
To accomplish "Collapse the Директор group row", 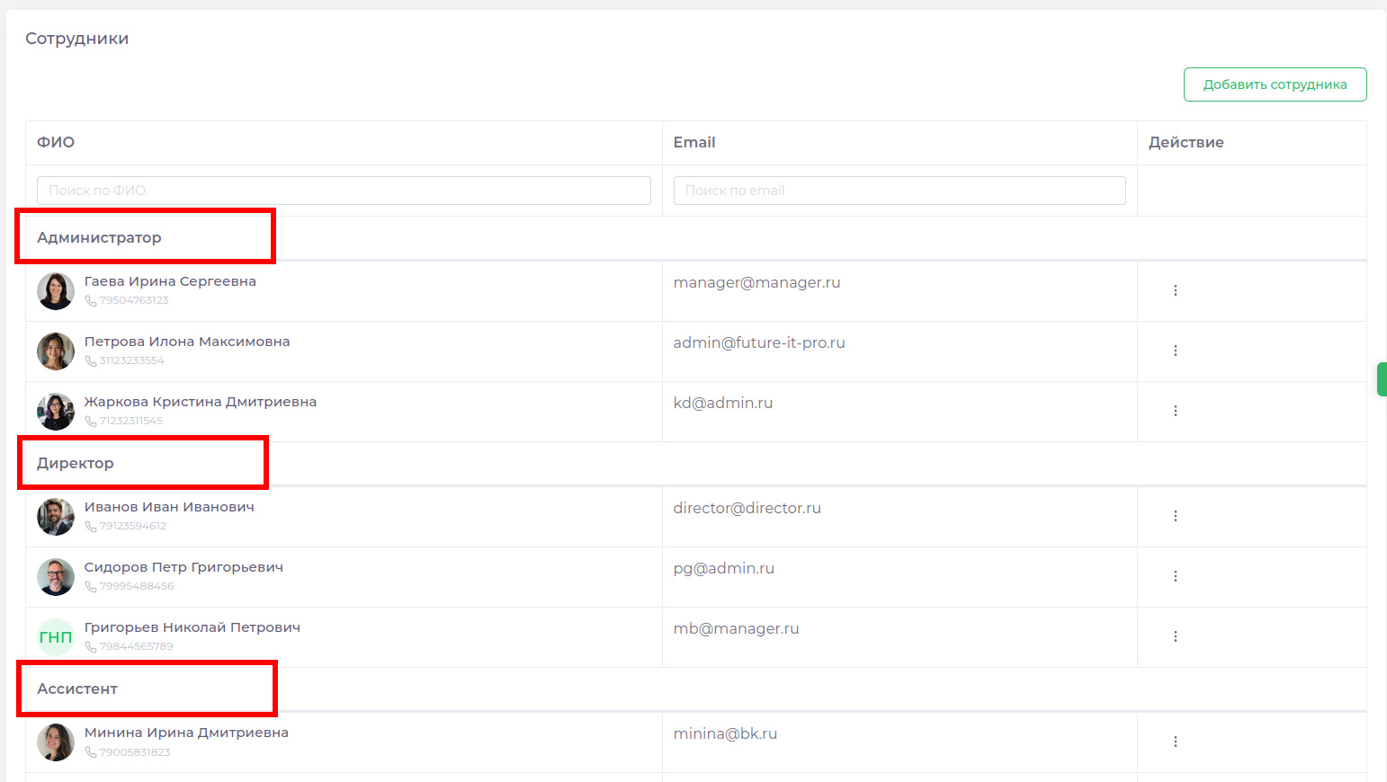I will [x=76, y=464].
